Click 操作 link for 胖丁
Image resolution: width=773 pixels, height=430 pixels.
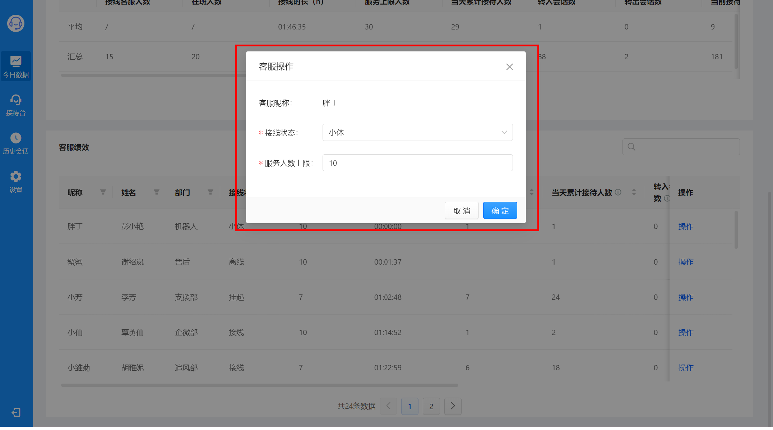point(686,227)
